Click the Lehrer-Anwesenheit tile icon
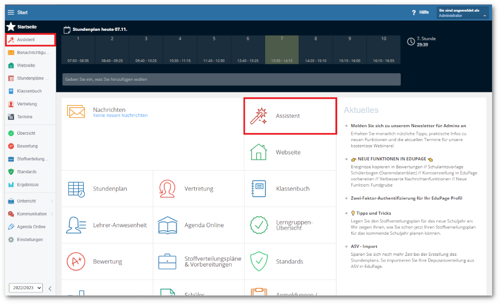 point(76,225)
